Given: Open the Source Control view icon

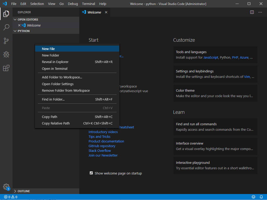Looking at the screenshot, I should [6, 41].
